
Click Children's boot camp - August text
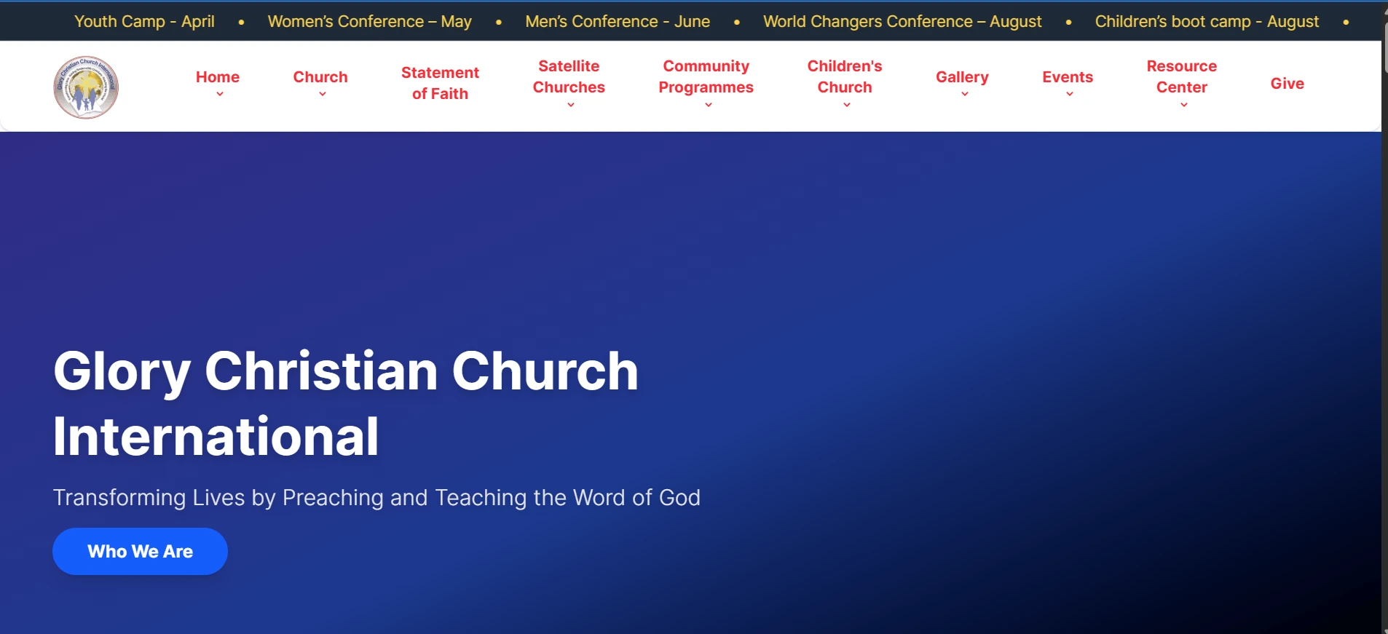pyautogui.click(x=1207, y=22)
